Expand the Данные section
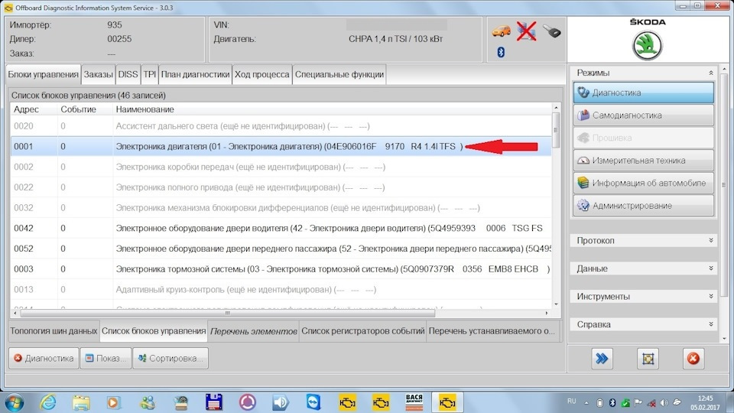The image size is (734, 413). tap(710, 268)
